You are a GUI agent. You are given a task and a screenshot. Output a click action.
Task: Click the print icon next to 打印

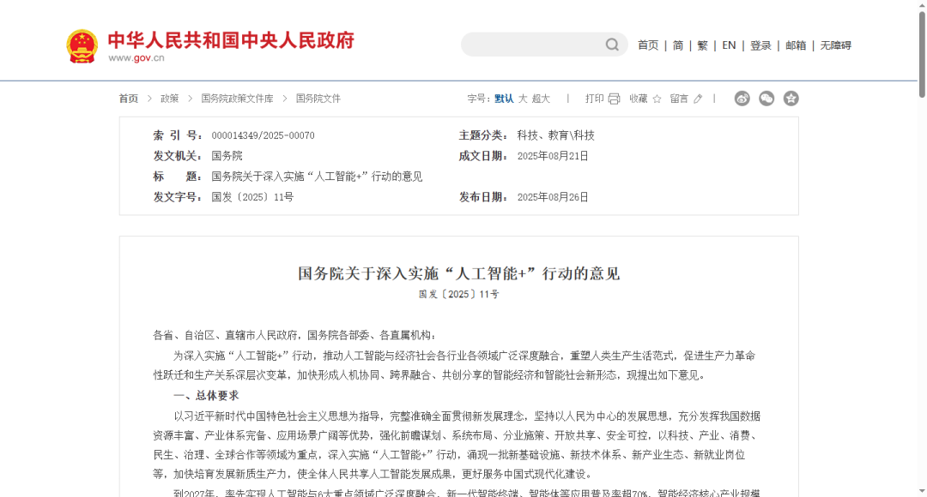[614, 98]
